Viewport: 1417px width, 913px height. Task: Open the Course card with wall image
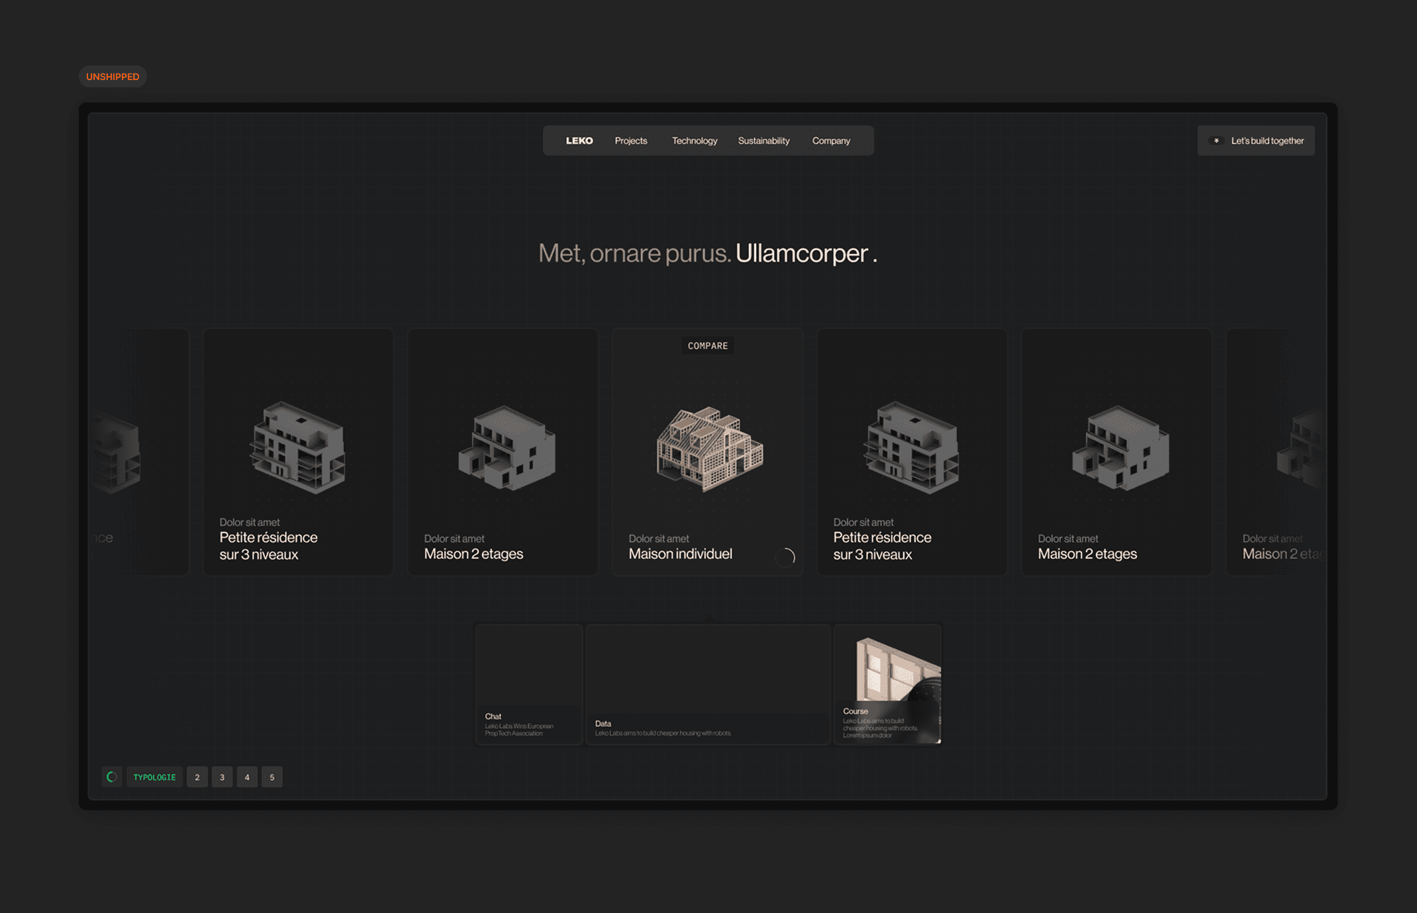887,684
